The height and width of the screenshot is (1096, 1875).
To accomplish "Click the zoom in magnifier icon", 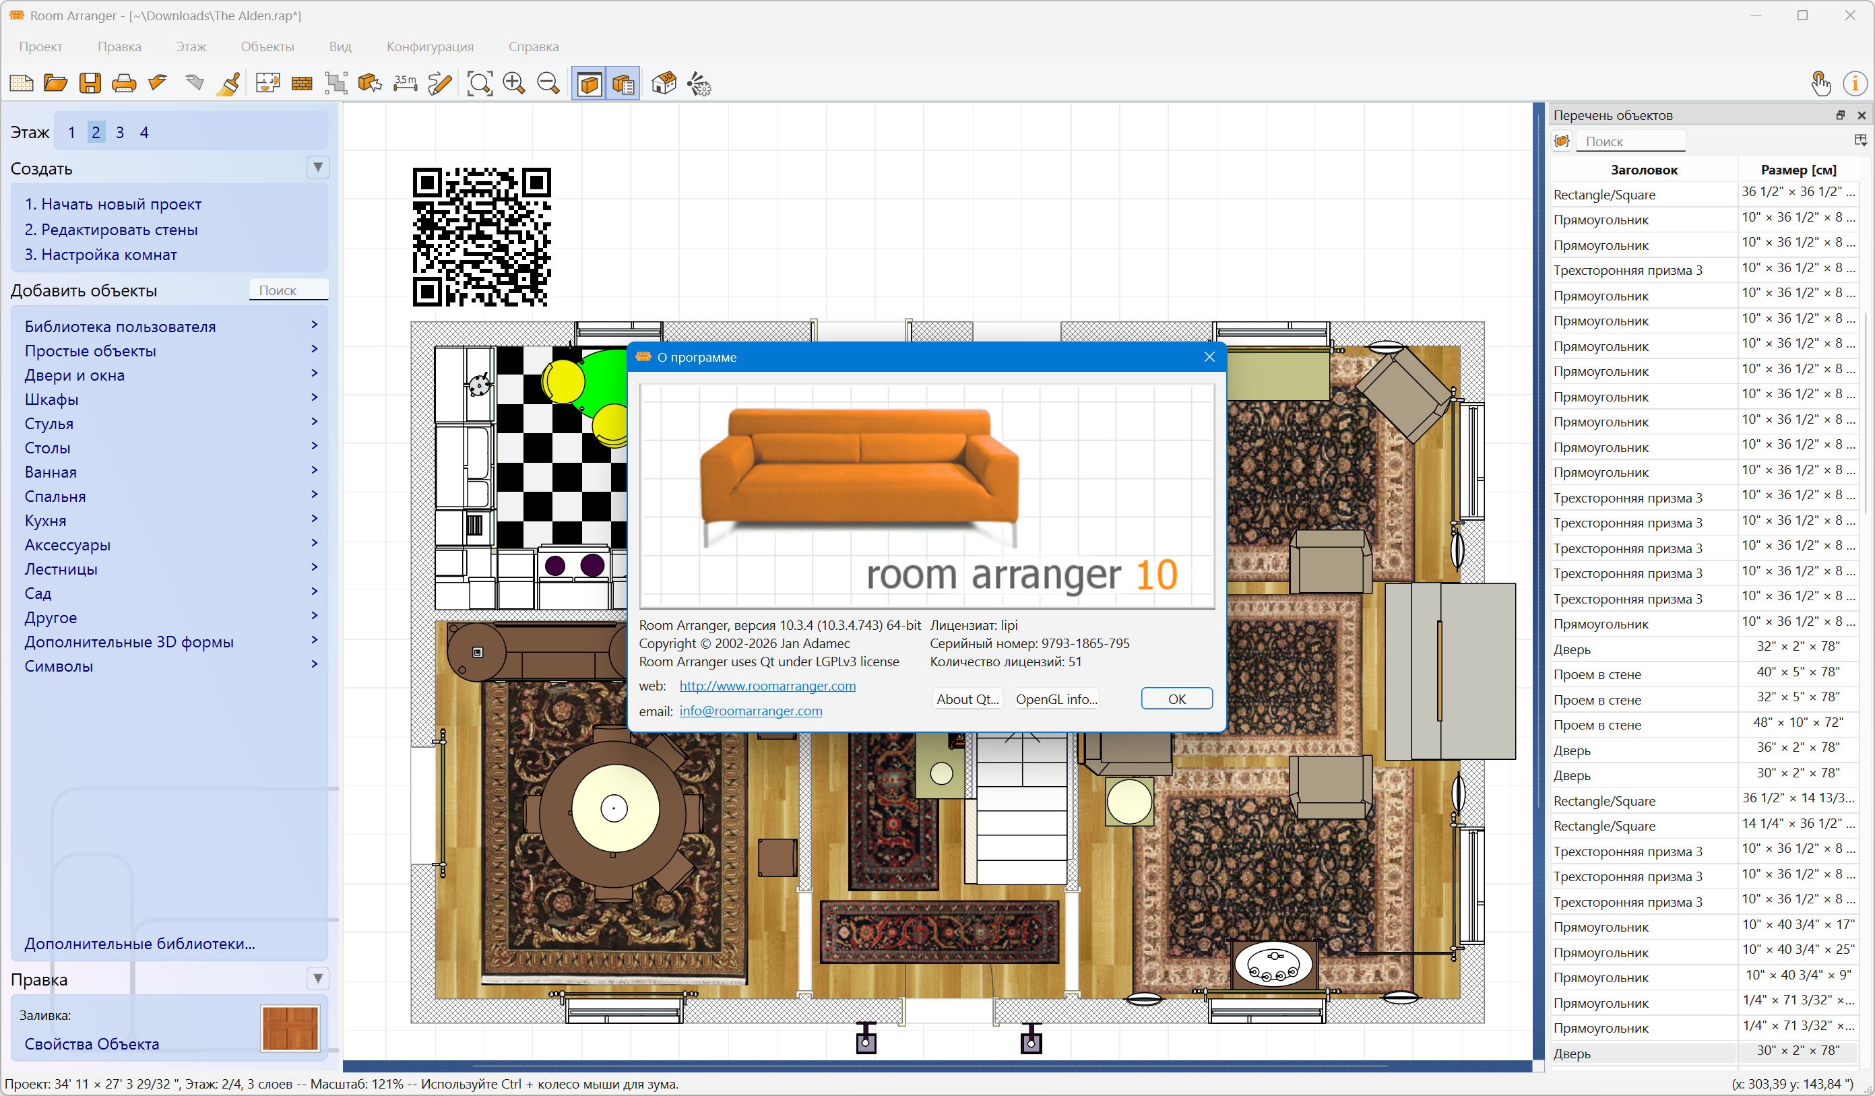I will coord(513,84).
